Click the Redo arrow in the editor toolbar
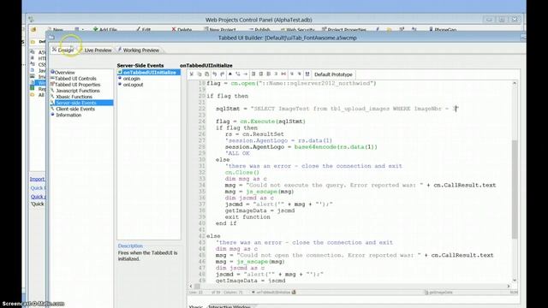 tap(223, 74)
